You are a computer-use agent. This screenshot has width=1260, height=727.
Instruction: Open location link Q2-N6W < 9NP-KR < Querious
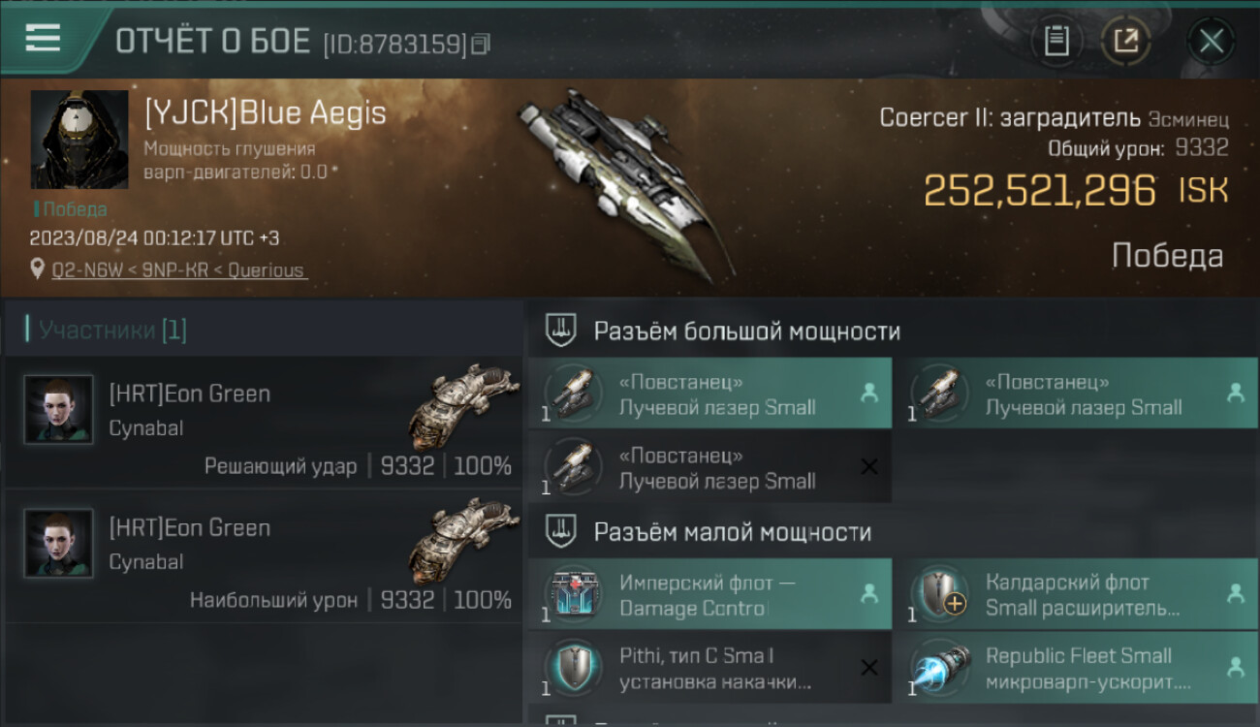pos(179,270)
